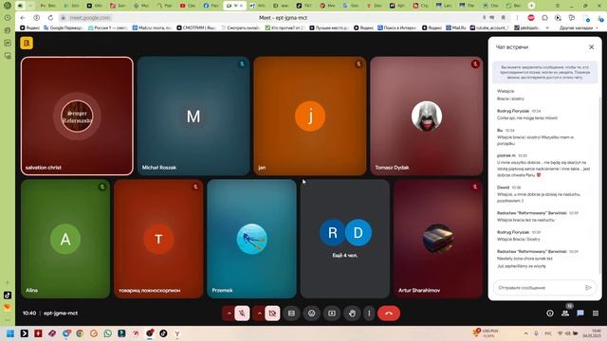Click the chat message input field
This screenshot has height=341, width=607.
point(540,288)
